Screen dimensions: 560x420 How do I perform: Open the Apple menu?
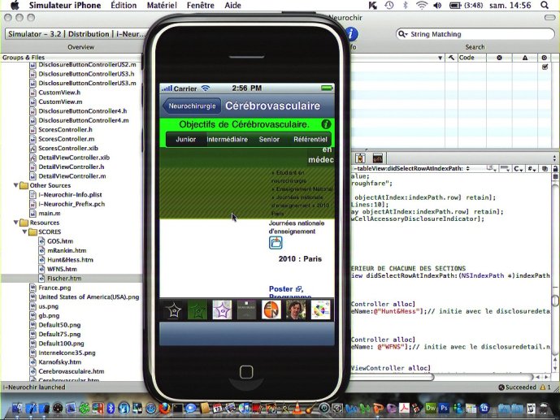(15, 6)
